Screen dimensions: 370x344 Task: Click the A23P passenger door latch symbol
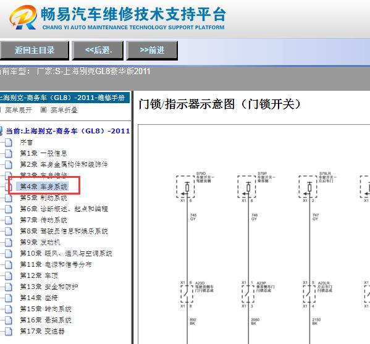(x=248, y=293)
